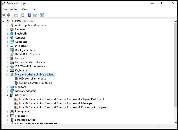Click the DVD/CD-ROM drives disc icon
This screenshot has height=130, width=178.
point(12,54)
